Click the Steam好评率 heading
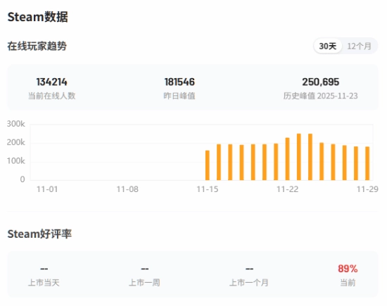Screen dimensions: 387x306 pos(39,234)
